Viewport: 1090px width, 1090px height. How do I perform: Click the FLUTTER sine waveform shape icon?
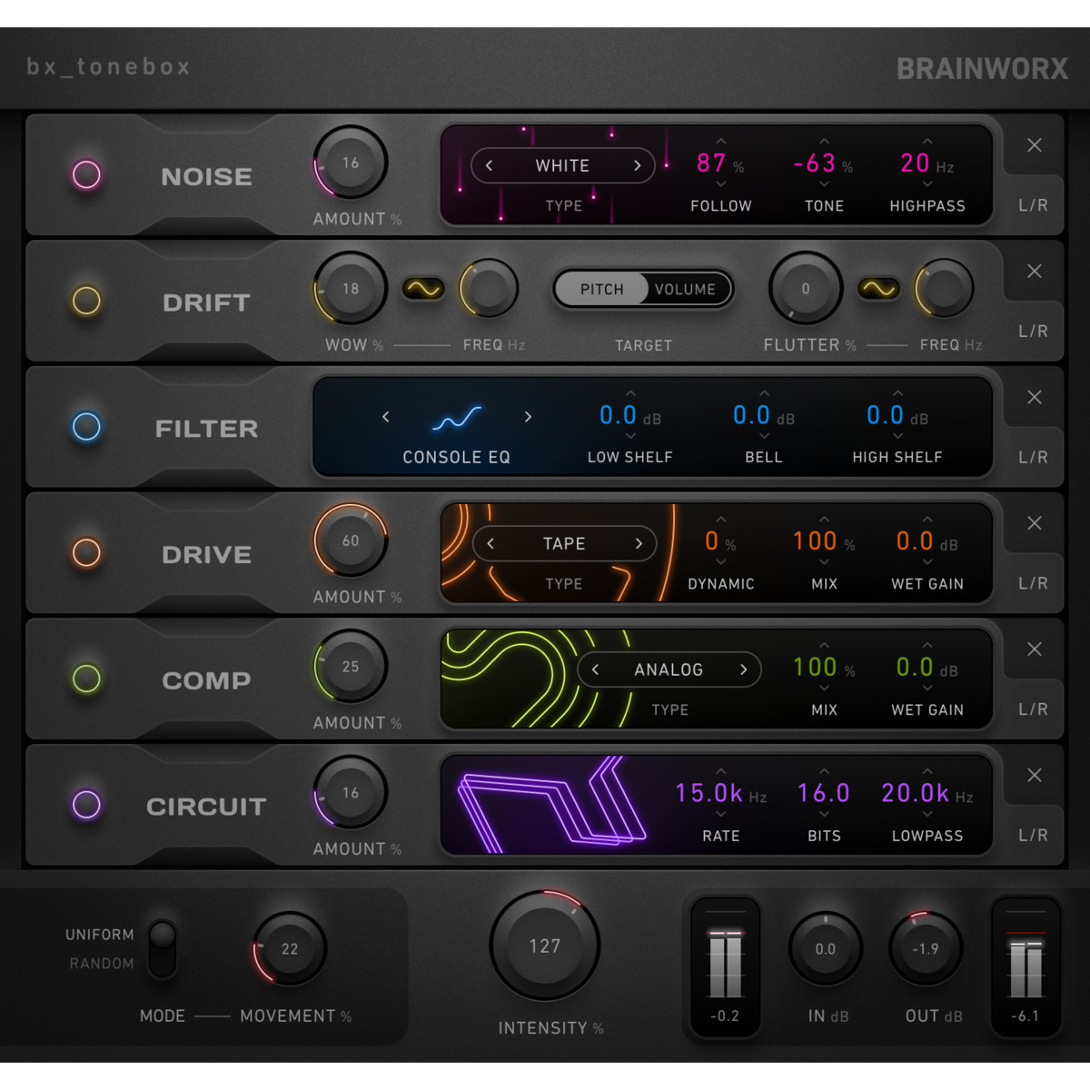point(878,289)
